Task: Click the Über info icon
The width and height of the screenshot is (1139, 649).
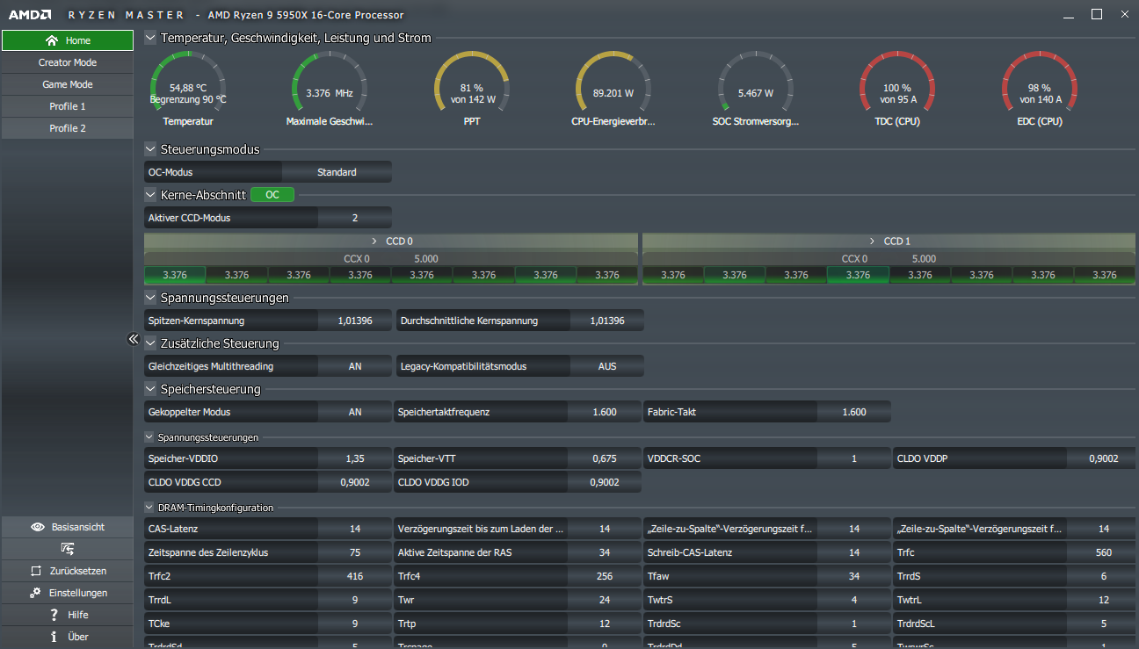Action: (x=54, y=637)
